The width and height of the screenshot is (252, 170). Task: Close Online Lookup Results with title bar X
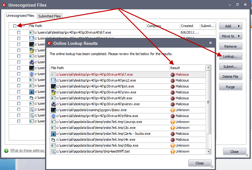coord(210,43)
